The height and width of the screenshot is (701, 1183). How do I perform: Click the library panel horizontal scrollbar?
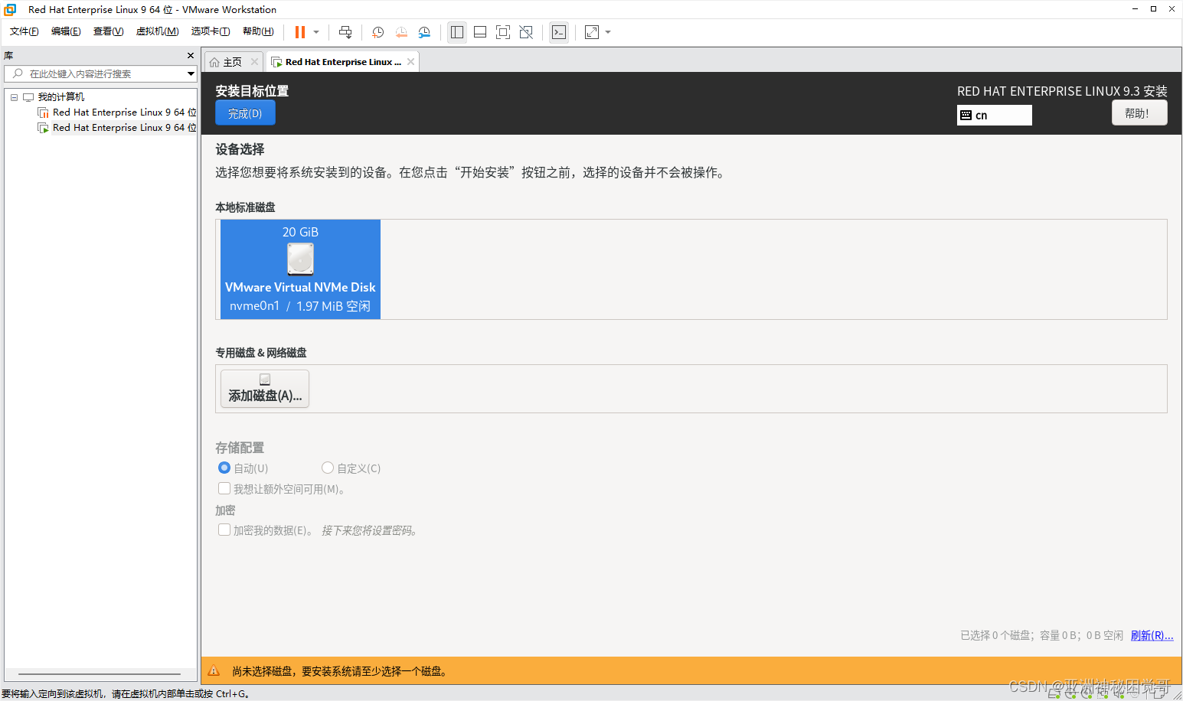100,674
